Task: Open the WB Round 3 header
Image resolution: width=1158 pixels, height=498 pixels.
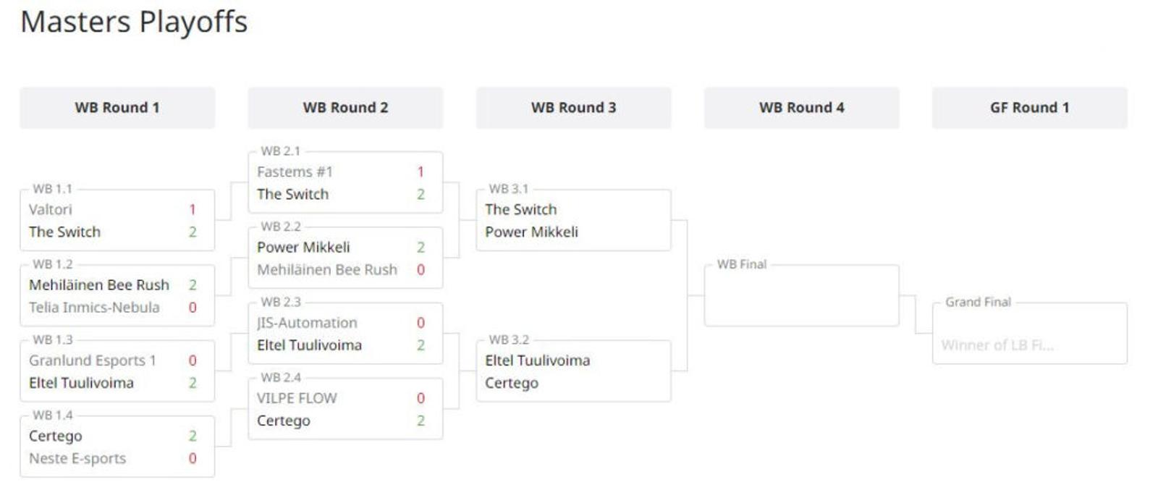Action: pos(573,108)
